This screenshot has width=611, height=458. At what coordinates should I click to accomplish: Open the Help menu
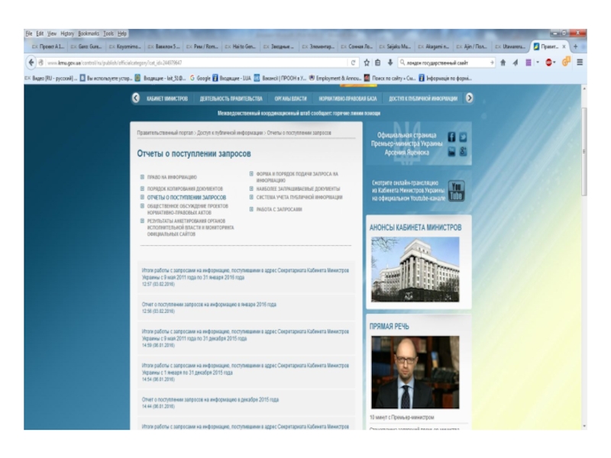tap(122, 34)
